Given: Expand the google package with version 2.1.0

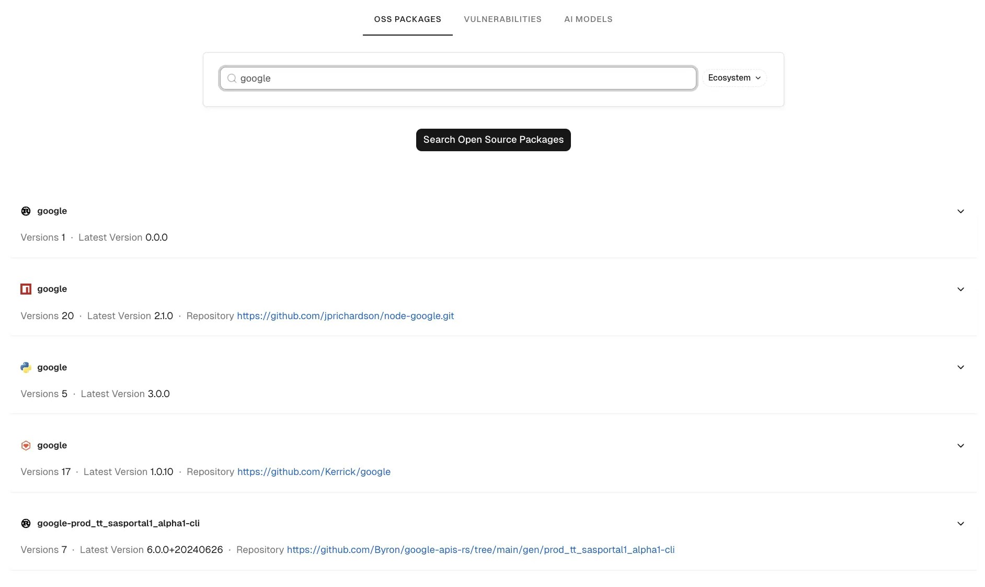Looking at the screenshot, I should [x=960, y=289].
